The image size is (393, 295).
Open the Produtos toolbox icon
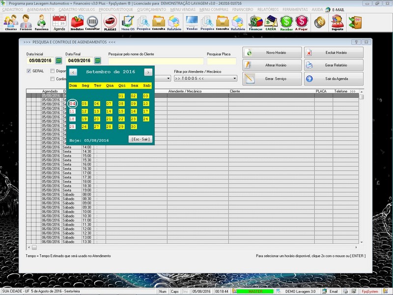tap(77, 23)
